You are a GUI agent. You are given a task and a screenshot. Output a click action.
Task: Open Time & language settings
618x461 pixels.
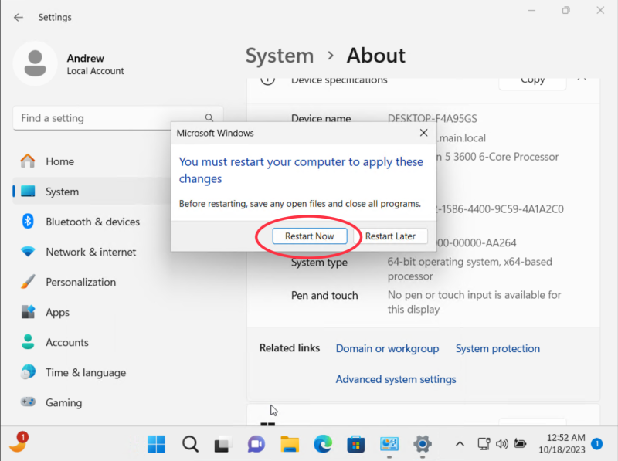(82, 372)
